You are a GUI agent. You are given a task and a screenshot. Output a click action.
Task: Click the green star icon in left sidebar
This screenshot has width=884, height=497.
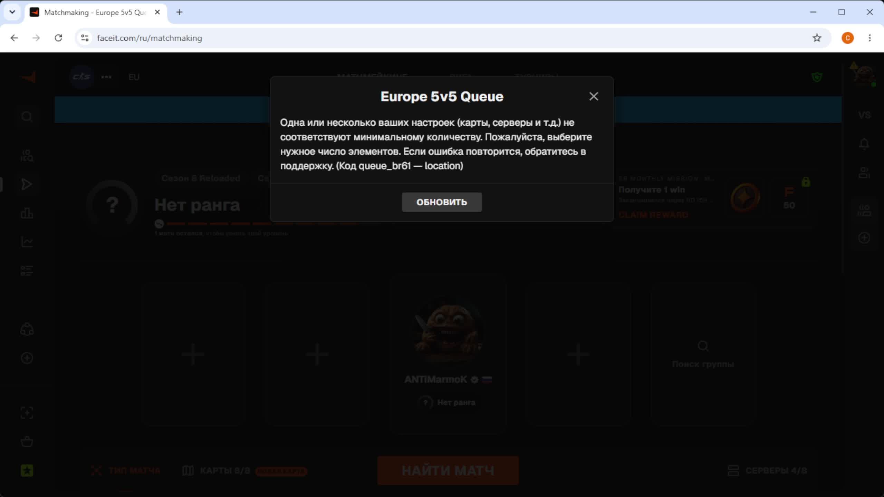click(27, 470)
